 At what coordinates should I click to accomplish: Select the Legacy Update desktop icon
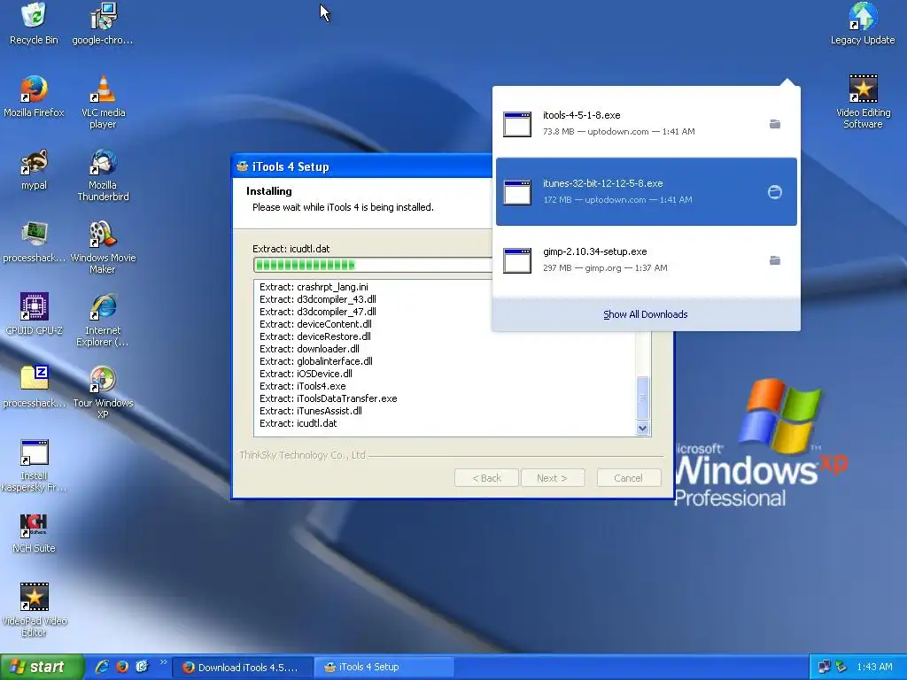pos(863,23)
